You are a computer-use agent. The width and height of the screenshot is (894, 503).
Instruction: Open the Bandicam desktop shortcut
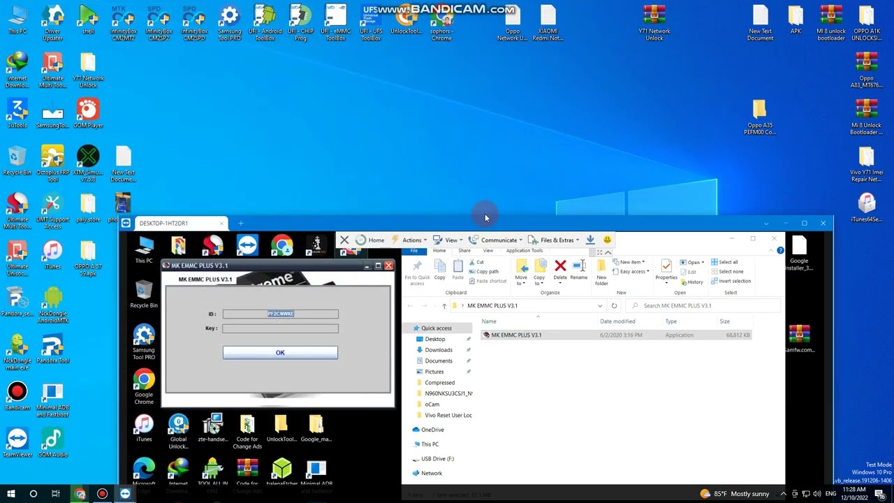(17, 395)
